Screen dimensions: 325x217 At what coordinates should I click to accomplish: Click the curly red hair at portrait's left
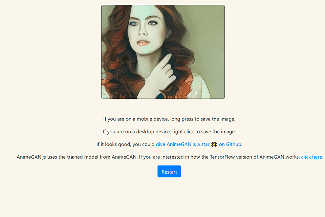[111, 51]
